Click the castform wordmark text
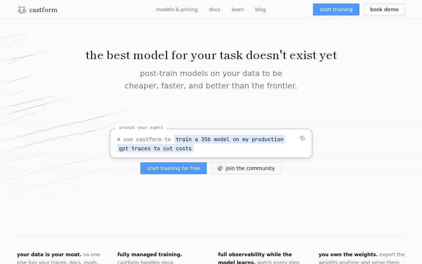Screen dimensions: 422x264 (x=43, y=10)
